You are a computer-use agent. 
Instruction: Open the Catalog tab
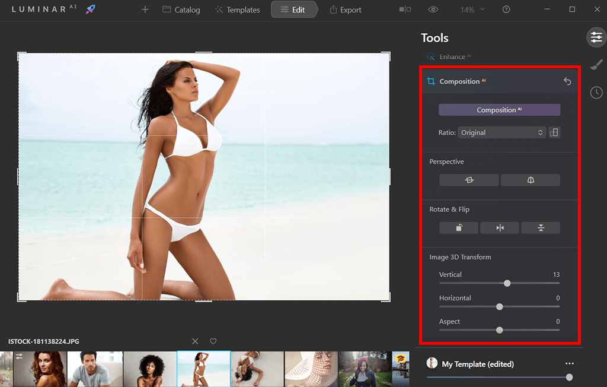(x=181, y=9)
